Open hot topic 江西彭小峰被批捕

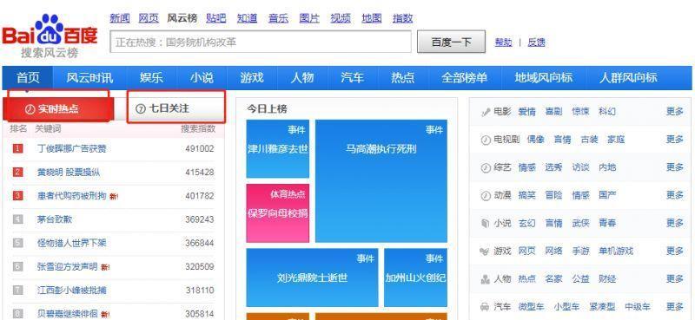coord(72,291)
